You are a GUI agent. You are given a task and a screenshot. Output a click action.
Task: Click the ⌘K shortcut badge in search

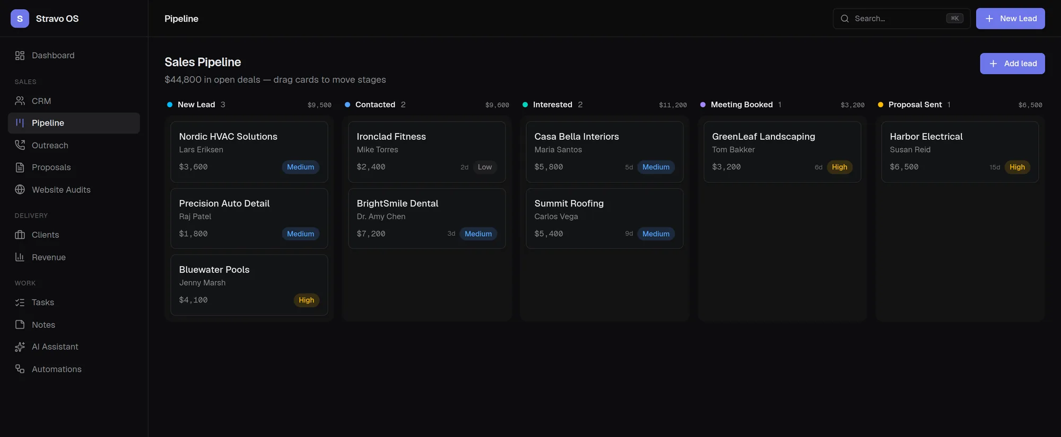pyautogui.click(x=954, y=19)
